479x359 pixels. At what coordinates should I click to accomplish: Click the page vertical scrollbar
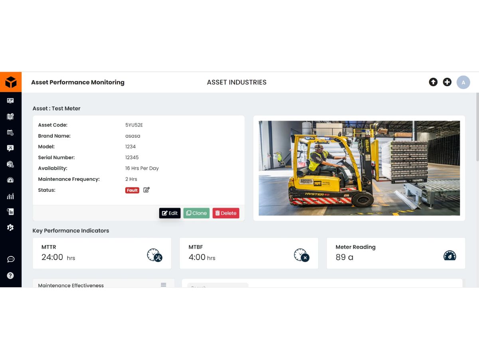click(x=477, y=128)
